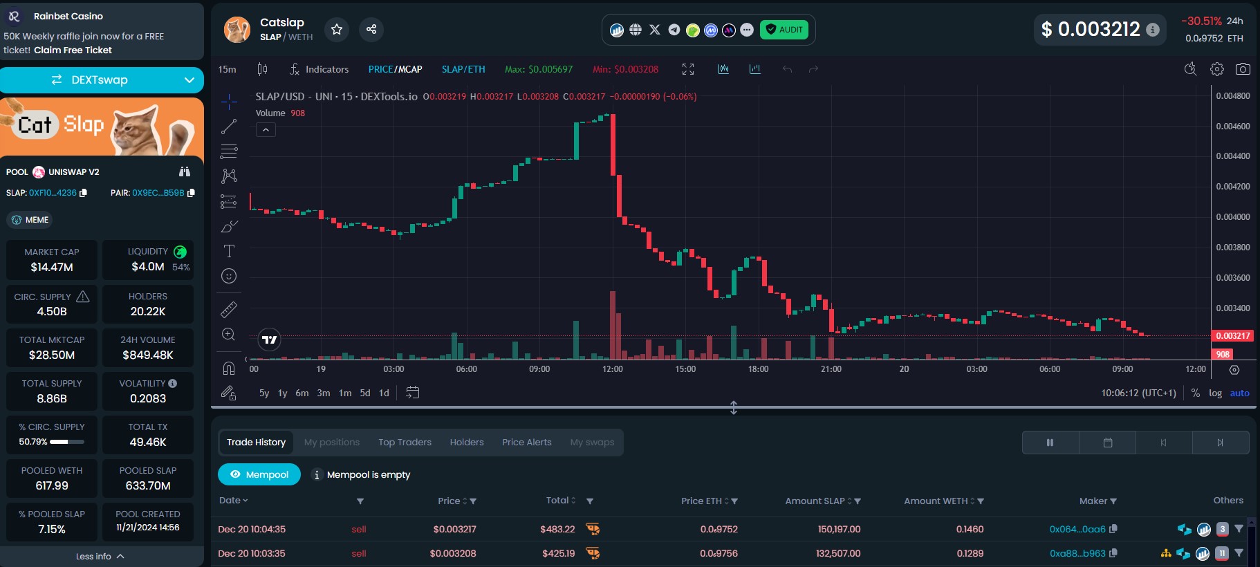This screenshot has height=567, width=1260.
Task: Open the Indicators menu
Action: tap(319, 69)
